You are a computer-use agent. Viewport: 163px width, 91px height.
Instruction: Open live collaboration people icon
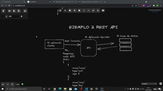25,11
